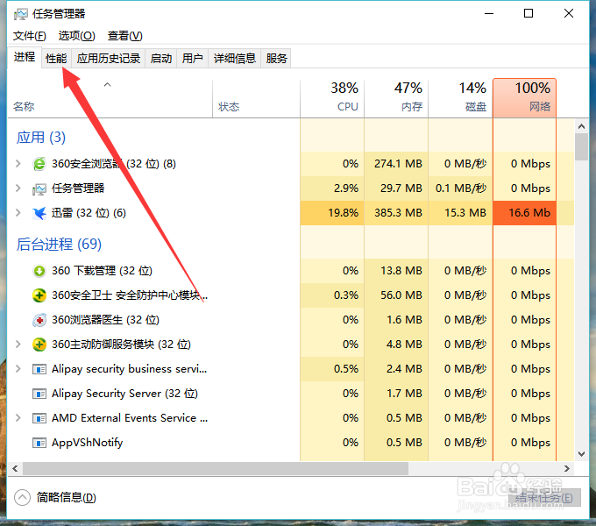596x526 pixels.
Task: Click the 360安全浏览器 app icon
Action: point(39,164)
